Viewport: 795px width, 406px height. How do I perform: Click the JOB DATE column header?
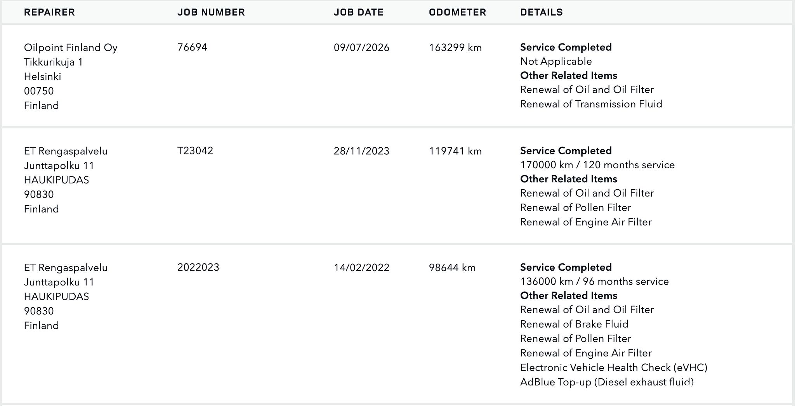(x=359, y=12)
